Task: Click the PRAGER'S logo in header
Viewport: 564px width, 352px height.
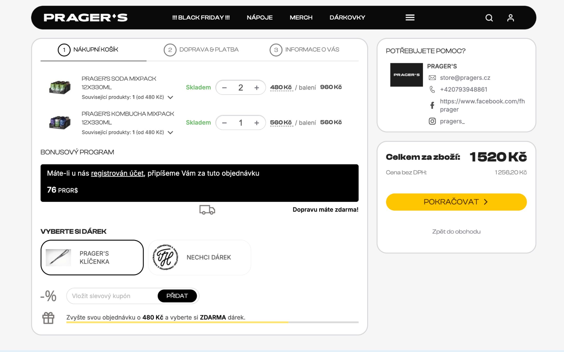Action: click(86, 18)
